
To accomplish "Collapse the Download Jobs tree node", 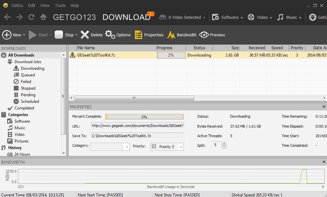I will tap(10, 62).
